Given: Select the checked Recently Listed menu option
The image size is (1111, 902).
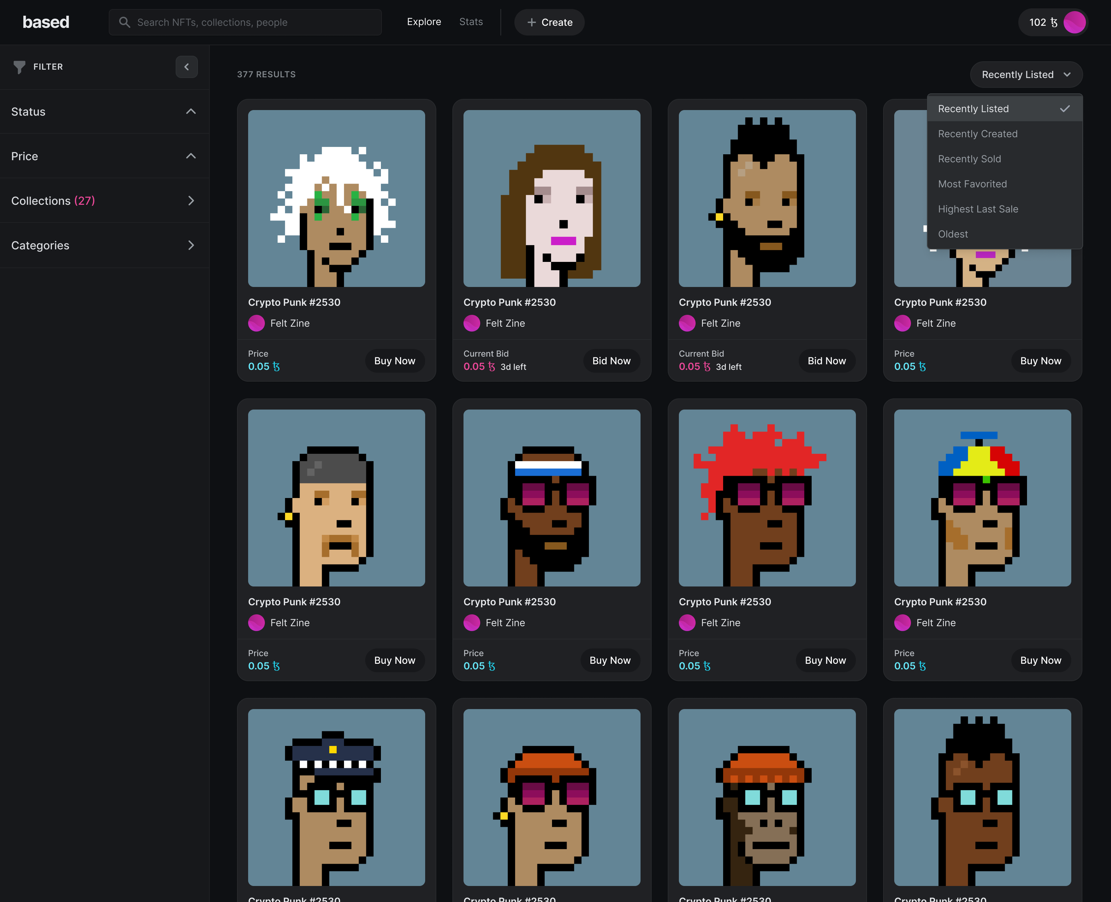Looking at the screenshot, I should 1004,109.
